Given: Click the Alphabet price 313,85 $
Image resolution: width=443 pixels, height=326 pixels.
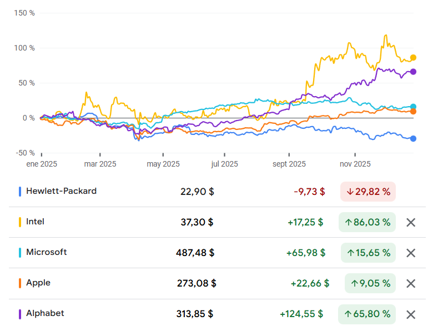Looking at the screenshot, I should point(195,314).
